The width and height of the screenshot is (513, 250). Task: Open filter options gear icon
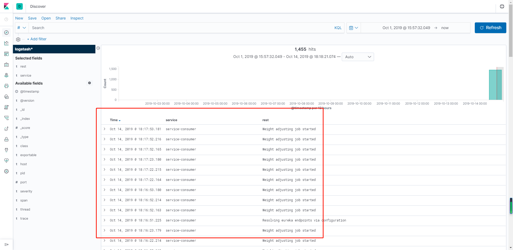(x=18, y=39)
